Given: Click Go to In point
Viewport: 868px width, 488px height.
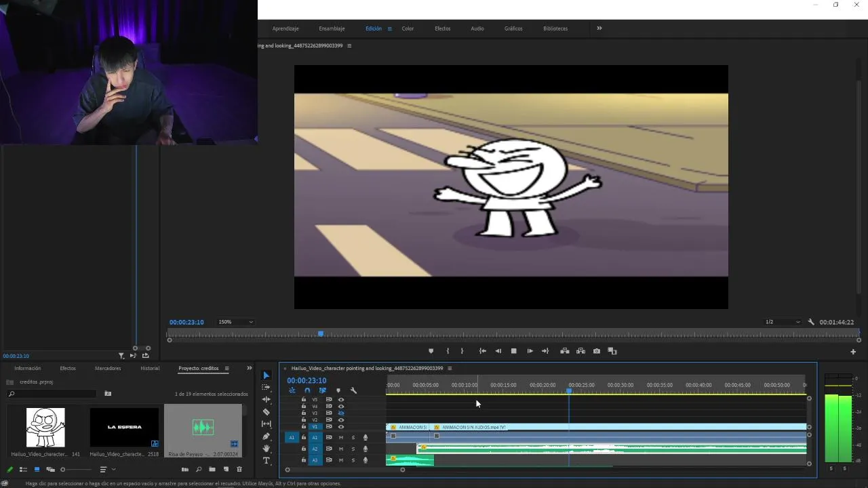Looking at the screenshot, I should [x=482, y=351].
